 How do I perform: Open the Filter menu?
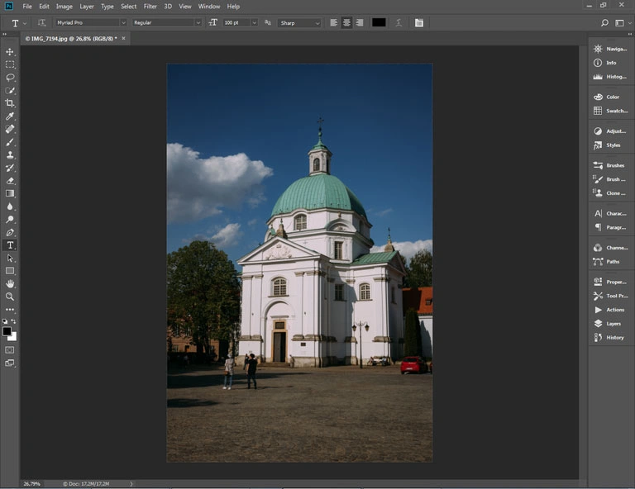click(150, 7)
